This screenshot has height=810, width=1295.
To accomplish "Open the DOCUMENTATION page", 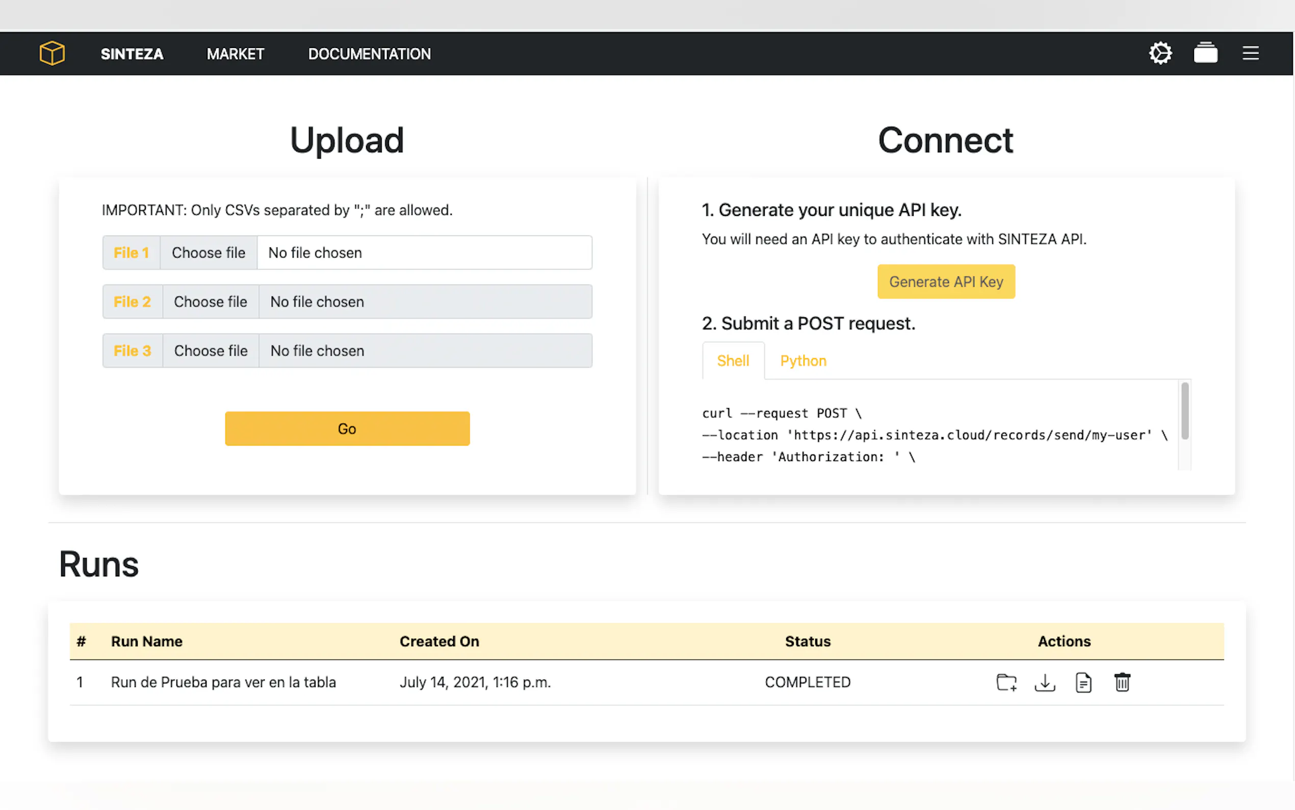I will pyautogui.click(x=370, y=54).
